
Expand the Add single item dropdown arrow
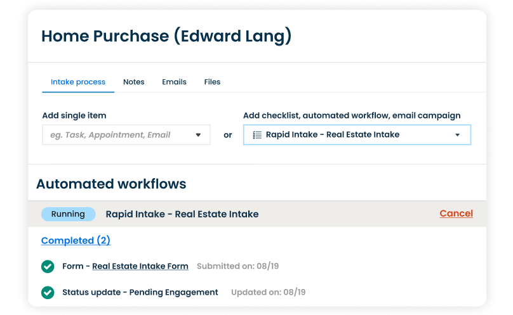[198, 135]
